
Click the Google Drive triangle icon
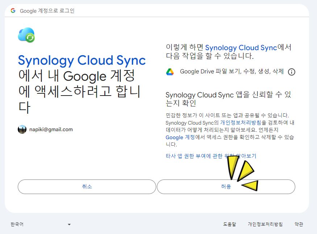pos(170,72)
